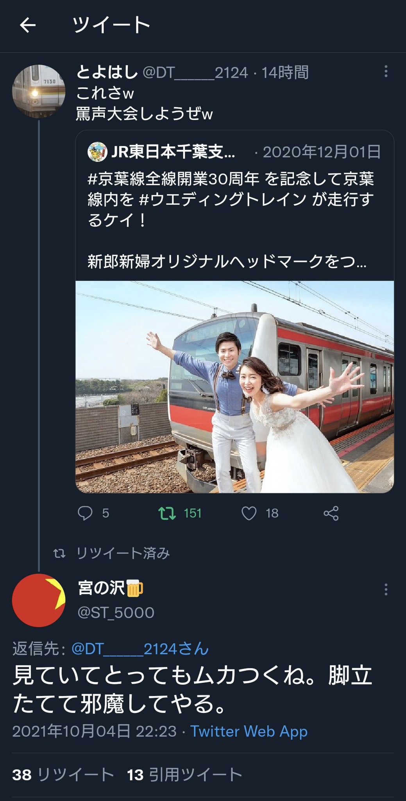Image resolution: width=406 pixels, height=801 pixels.
Task: Click the Twitter Web App link
Action: tap(249, 731)
